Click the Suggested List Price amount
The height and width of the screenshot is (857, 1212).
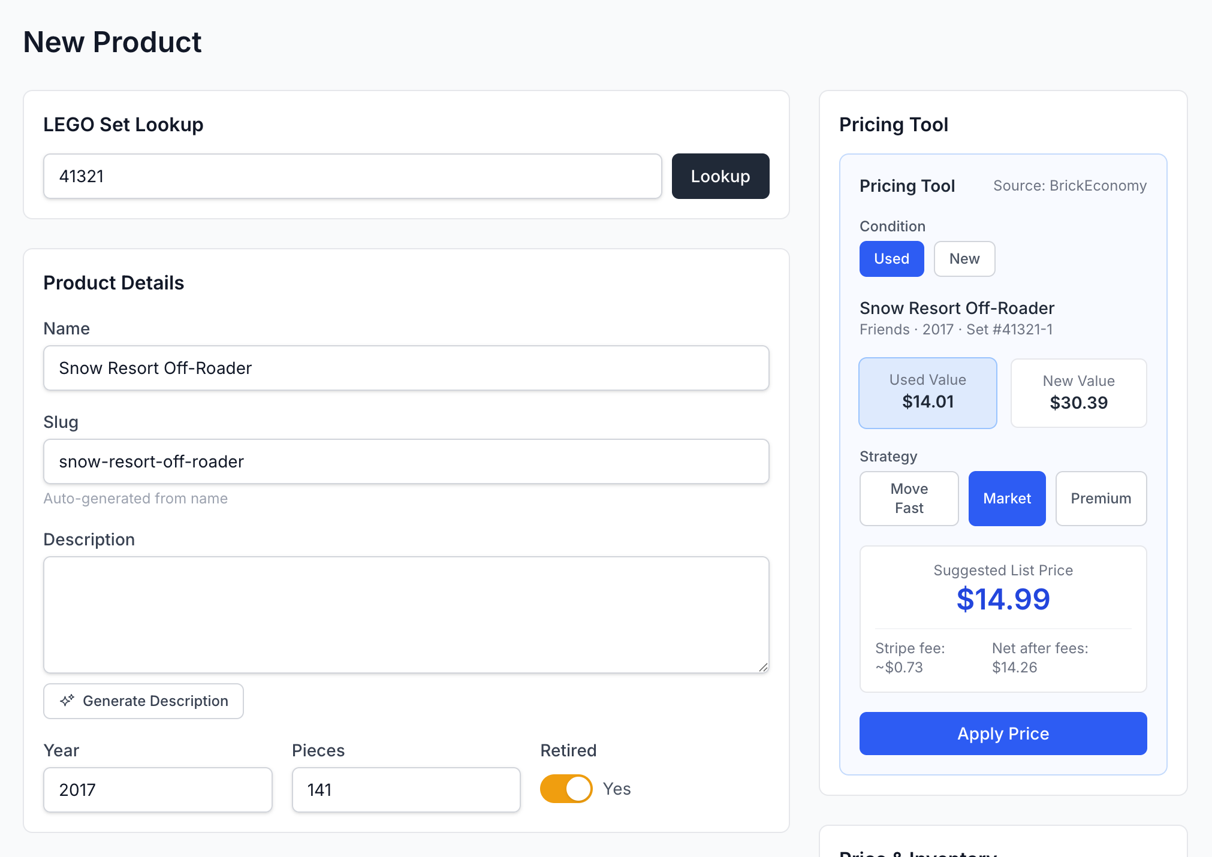pos(1003,599)
